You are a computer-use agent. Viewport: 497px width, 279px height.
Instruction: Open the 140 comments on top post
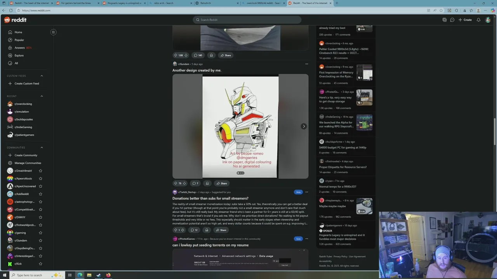[x=198, y=55]
